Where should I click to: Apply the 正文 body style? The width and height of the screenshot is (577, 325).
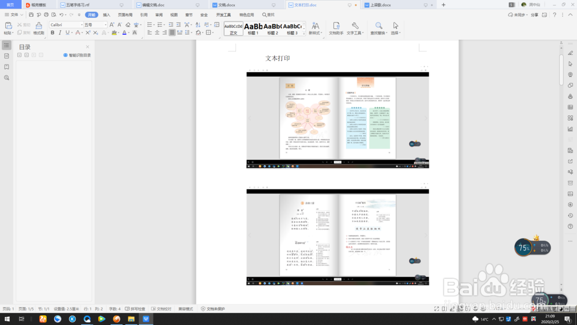pos(234,28)
